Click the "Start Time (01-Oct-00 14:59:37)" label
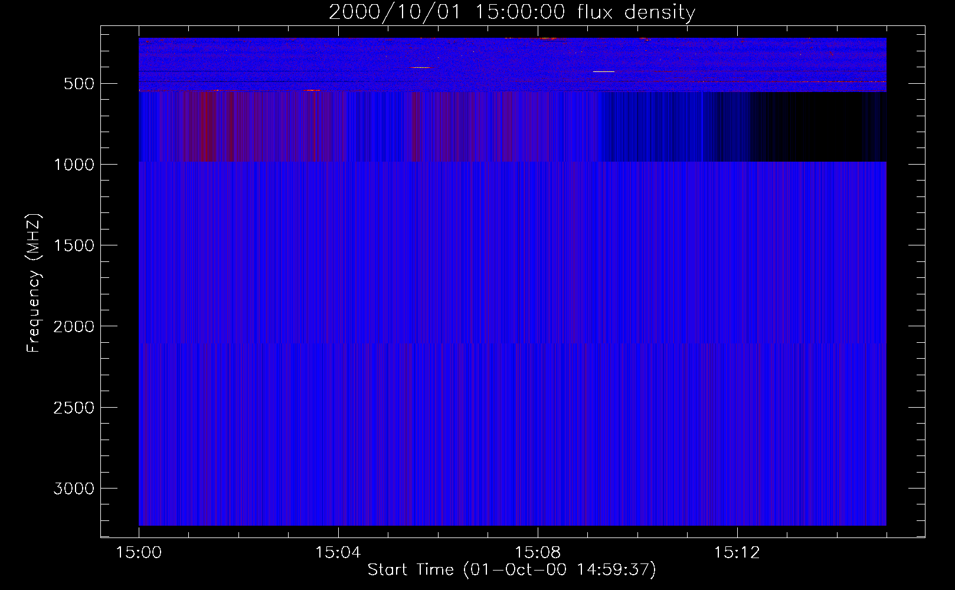 [x=512, y=570]
